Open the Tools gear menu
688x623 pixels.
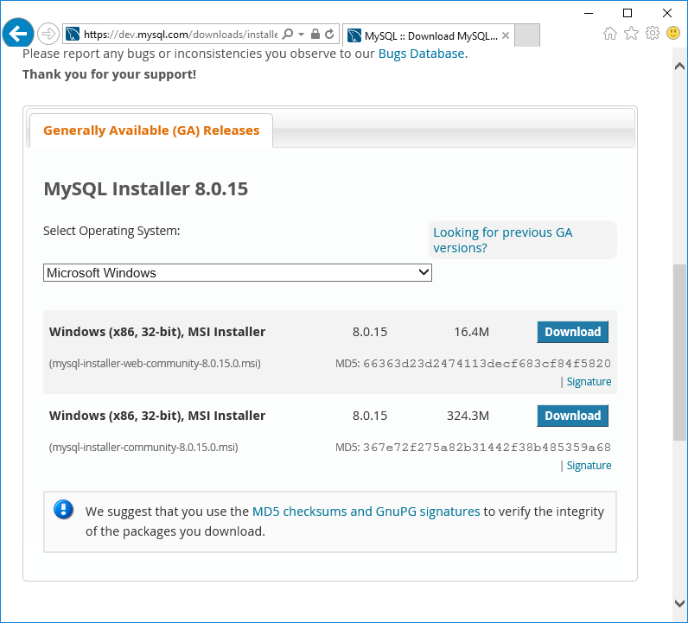(x=653, y=33)
